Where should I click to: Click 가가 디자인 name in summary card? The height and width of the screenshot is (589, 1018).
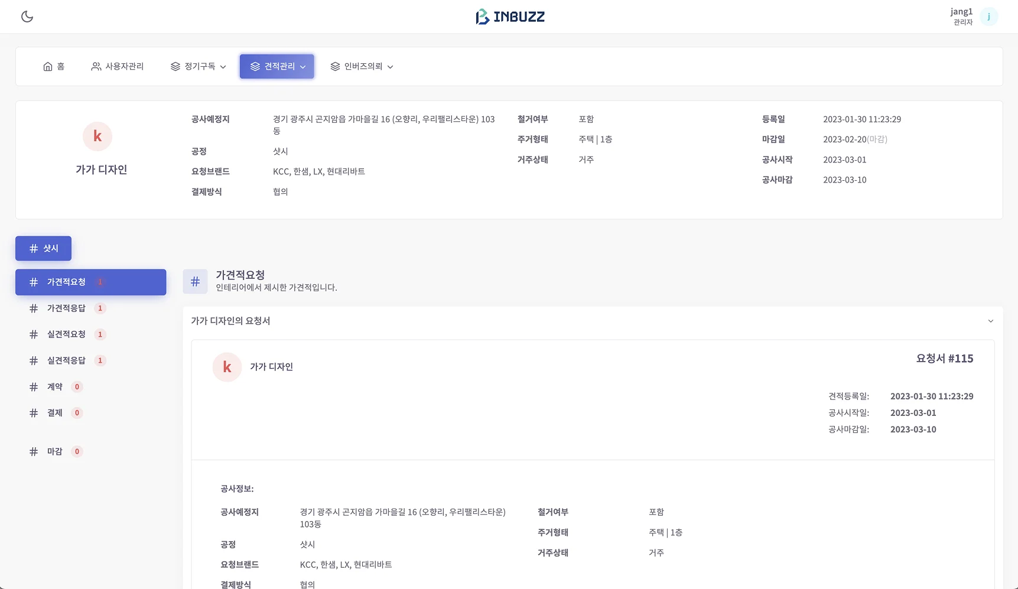102,170
